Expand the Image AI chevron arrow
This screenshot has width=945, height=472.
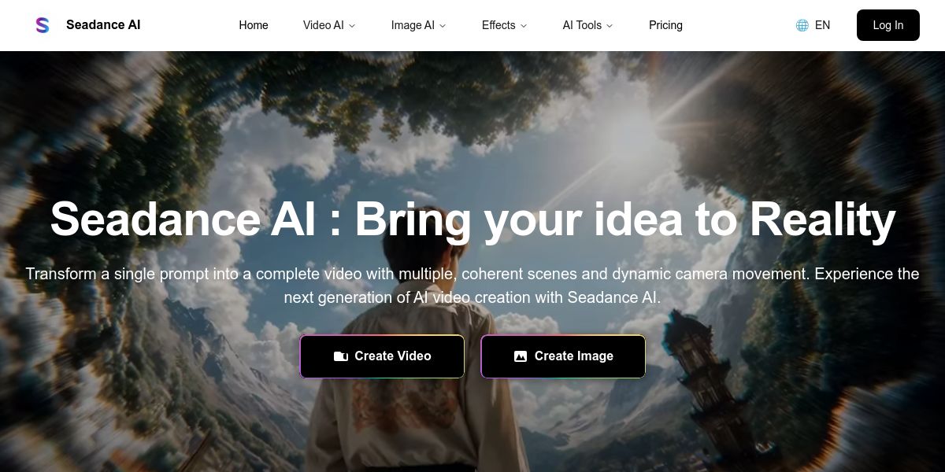click(443, 26)
